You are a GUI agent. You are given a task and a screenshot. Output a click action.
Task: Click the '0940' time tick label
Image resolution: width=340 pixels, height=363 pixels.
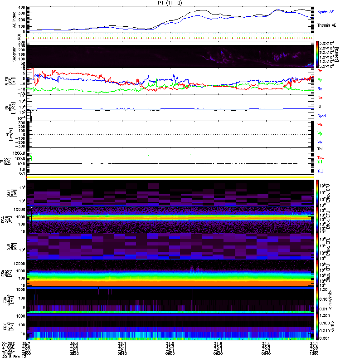(266, 353)
